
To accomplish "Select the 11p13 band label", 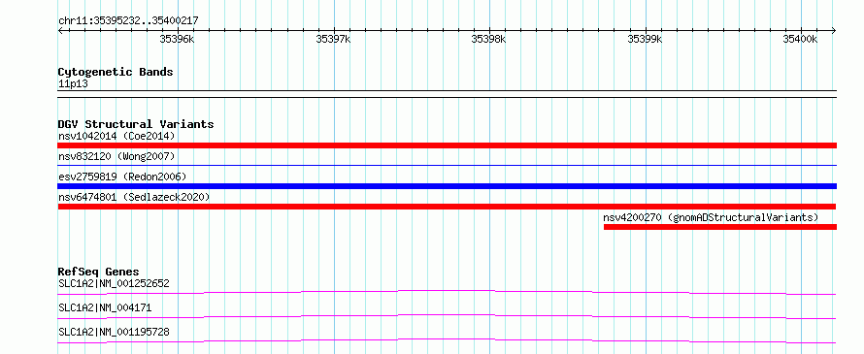I will tap(73, 84).
